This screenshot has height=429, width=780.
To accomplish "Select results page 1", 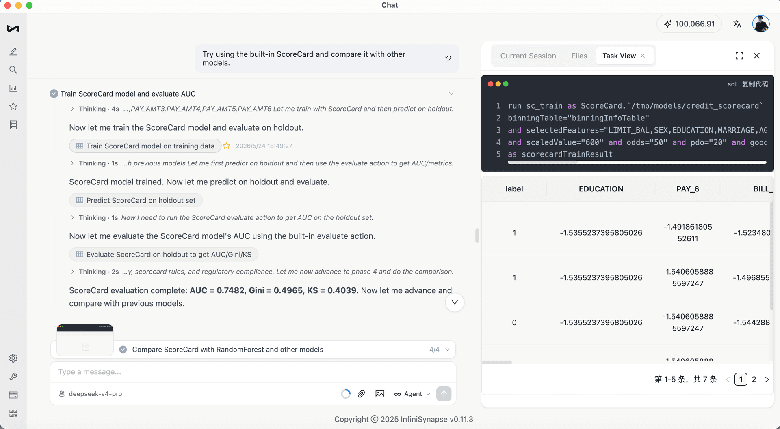I will (x=741, y=379).
